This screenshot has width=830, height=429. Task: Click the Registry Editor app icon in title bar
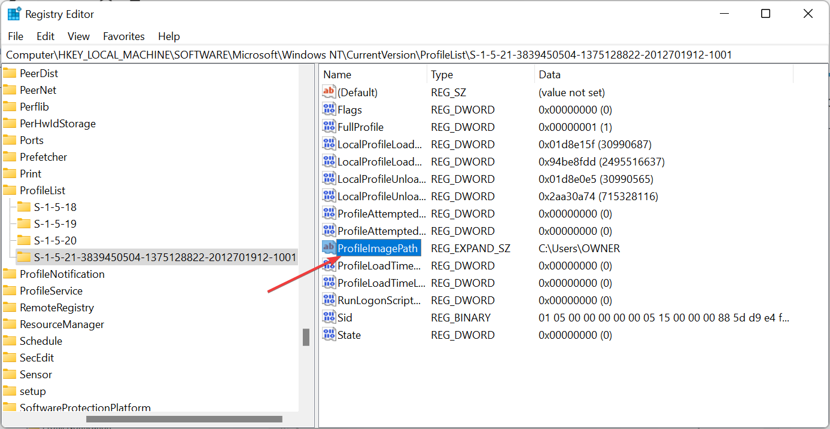coord(14,14)
